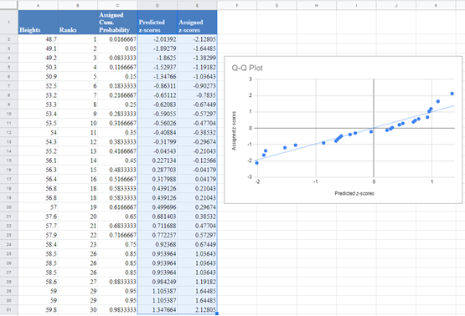The height and width of the screenshot is (316, 465).
Task: Click the assigned z-score 2.12805
Action: (x=197, y=309)
